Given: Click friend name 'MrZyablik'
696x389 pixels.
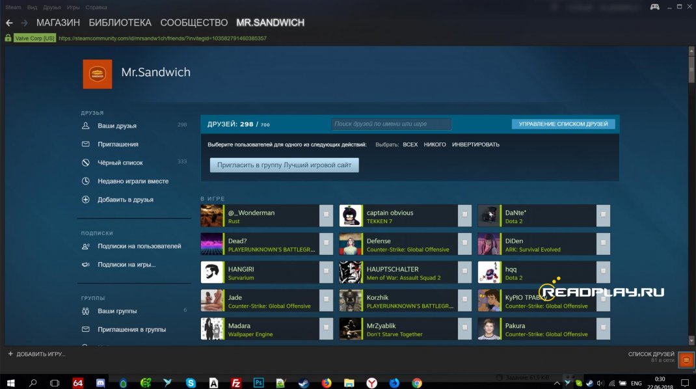Looking at the screenshot, I should (381, 326).
